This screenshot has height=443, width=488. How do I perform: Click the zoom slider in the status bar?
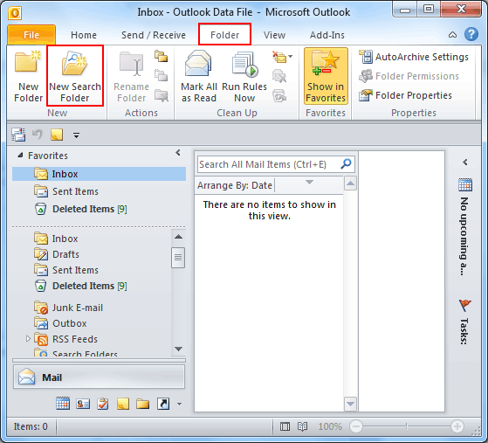tap(407, 426)
